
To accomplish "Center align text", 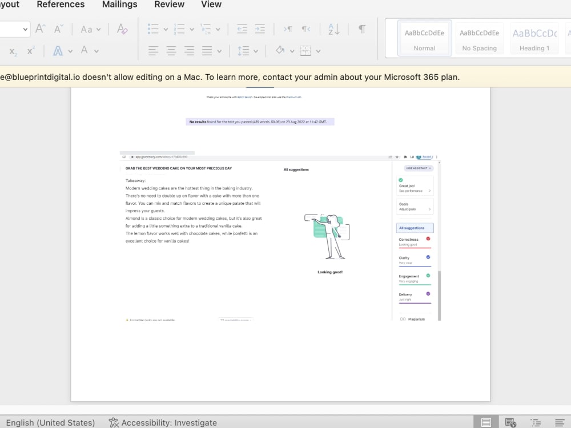I will [x=171, y=51].
